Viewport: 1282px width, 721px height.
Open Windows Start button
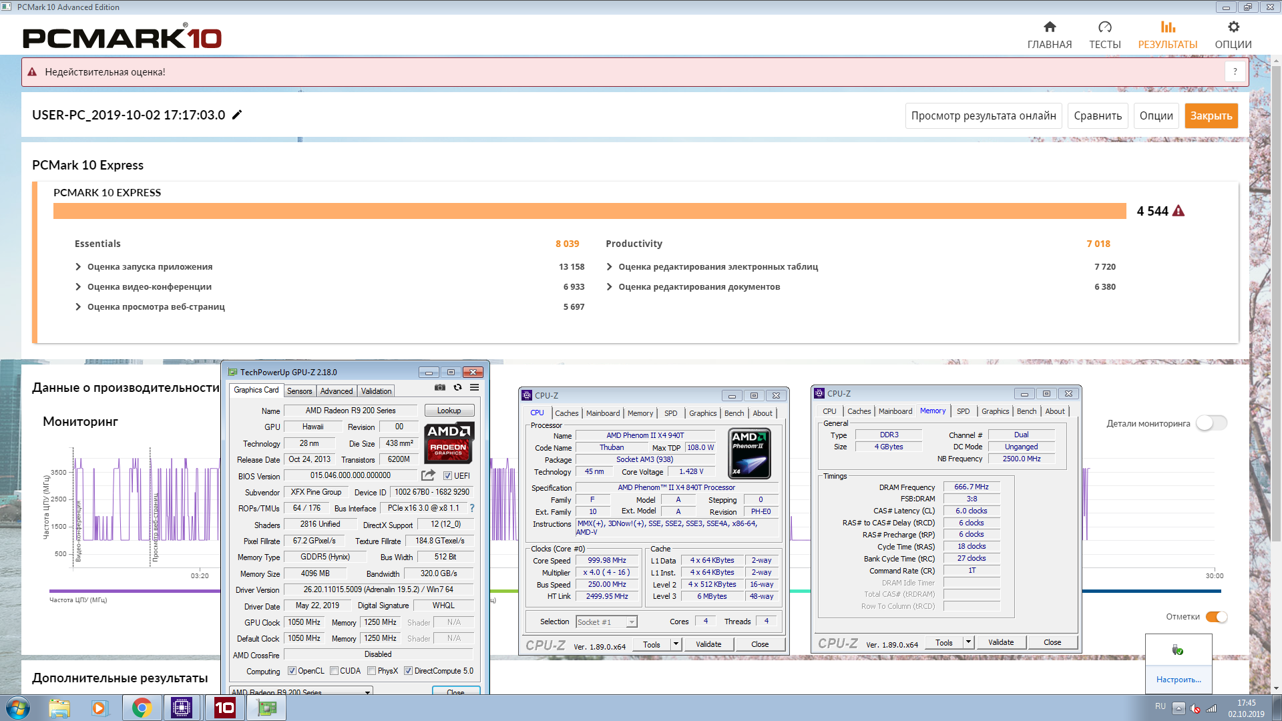coord(18,708)
